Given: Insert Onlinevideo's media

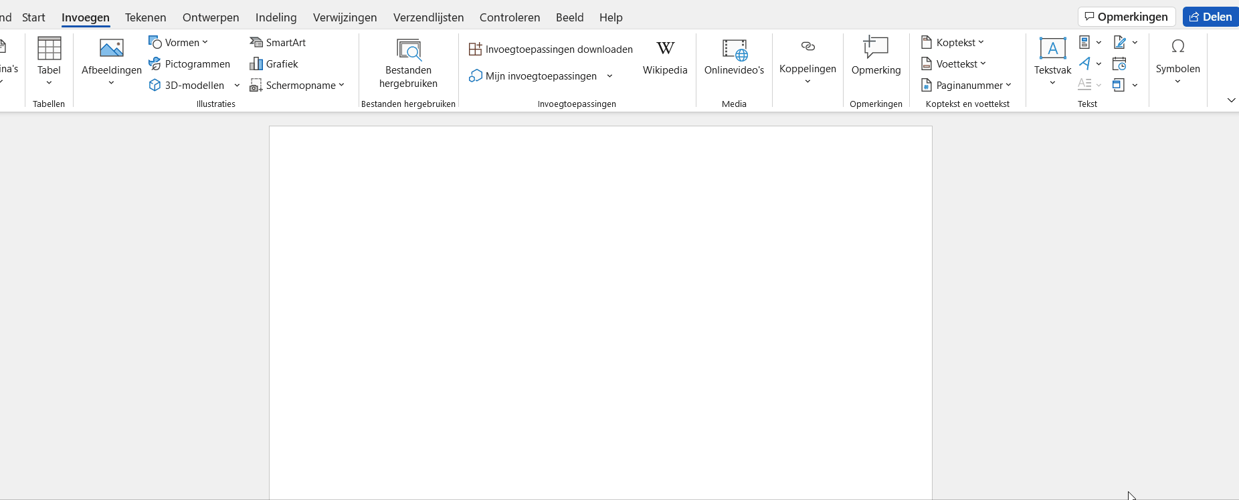Looking at the screenshot, I should click(734, 57).
